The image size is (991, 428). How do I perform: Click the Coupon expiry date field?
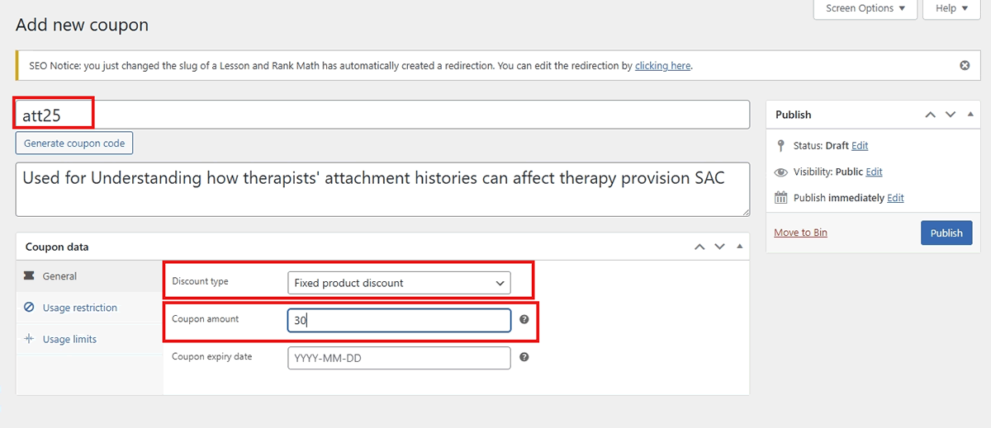tap(399, 358)
